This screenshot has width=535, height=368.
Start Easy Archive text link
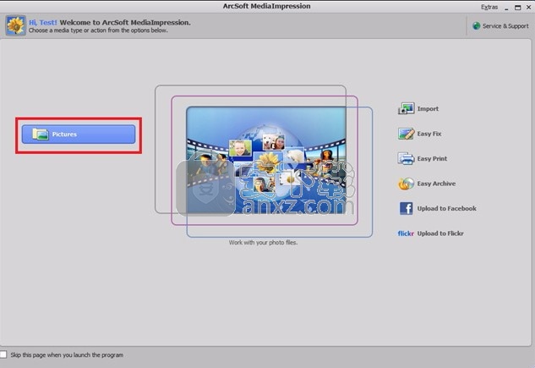click(436, 184)
